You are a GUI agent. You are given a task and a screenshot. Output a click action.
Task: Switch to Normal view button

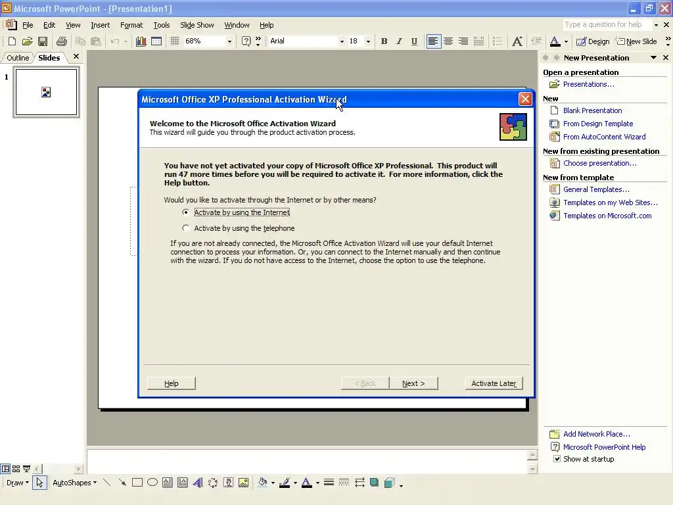coord(5,468)
